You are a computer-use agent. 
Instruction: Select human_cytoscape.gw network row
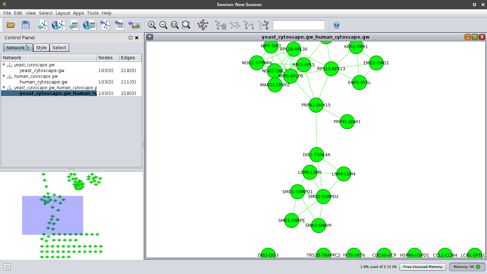(x=71, y=82)
